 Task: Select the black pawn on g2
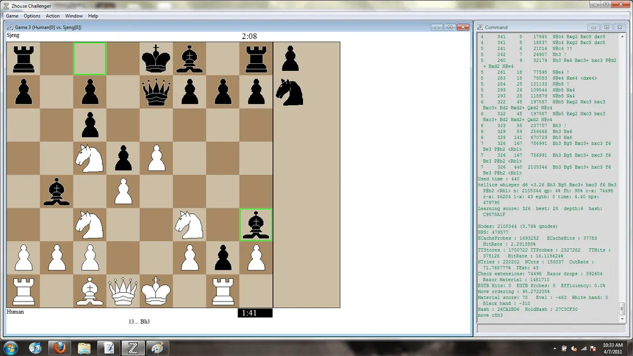[x=223, y=258]
